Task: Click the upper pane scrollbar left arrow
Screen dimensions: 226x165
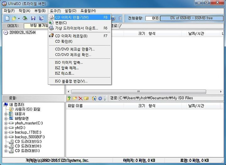Action: click(x=68, y=92)
